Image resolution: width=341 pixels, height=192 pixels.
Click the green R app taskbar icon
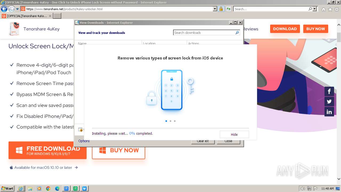tap(75, 189)
